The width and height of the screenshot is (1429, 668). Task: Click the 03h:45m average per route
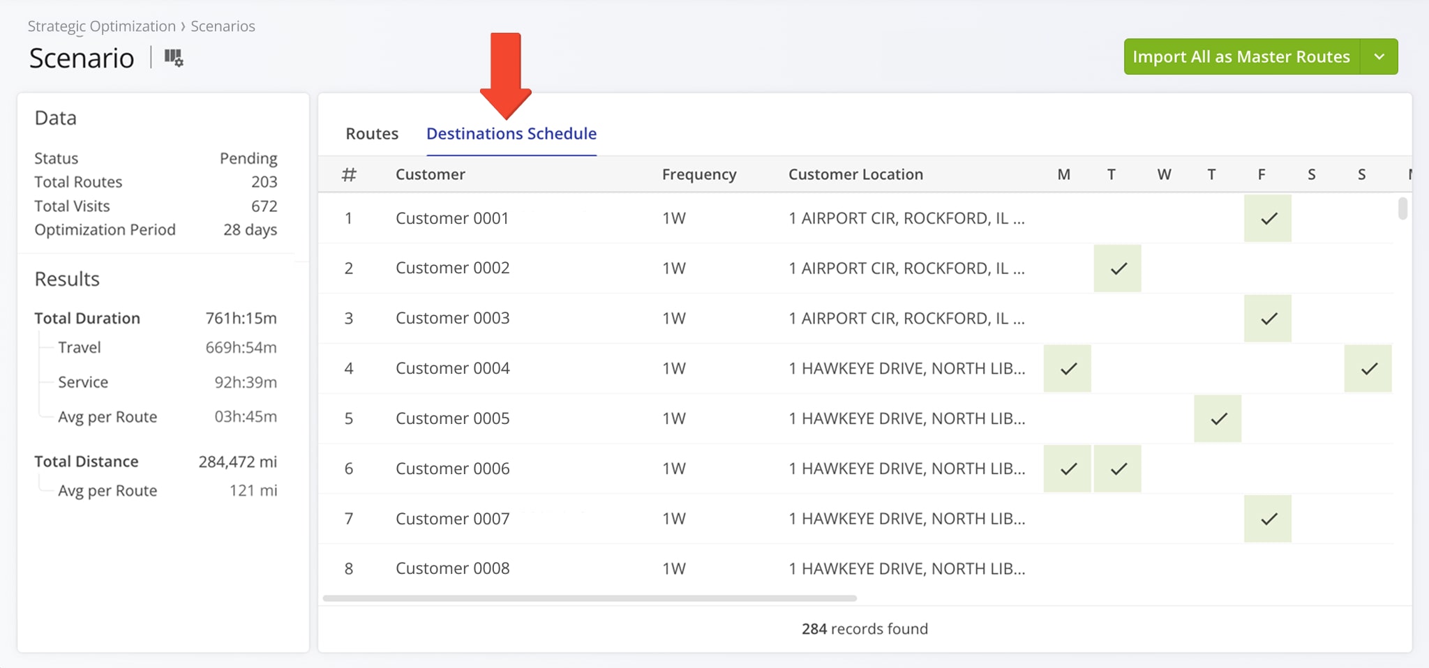[246, 416]
